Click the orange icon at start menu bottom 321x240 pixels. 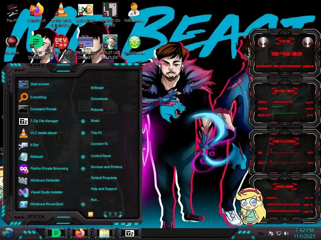coord(91,214)
